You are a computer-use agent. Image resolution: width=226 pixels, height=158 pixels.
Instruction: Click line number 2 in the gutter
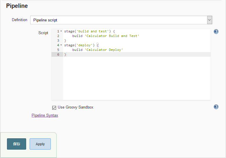(58, 36)
